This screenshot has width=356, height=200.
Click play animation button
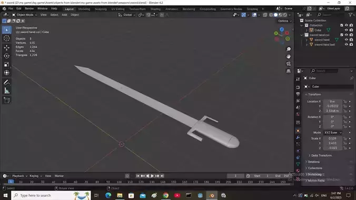[x=152, y=176]
